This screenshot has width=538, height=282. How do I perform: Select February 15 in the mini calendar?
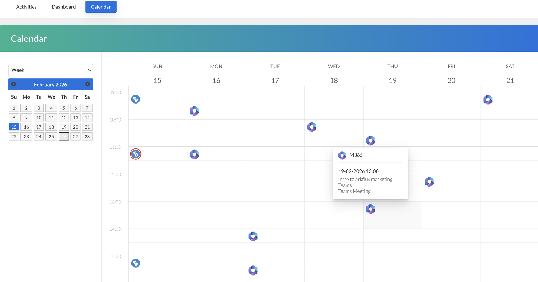(14, 127)
